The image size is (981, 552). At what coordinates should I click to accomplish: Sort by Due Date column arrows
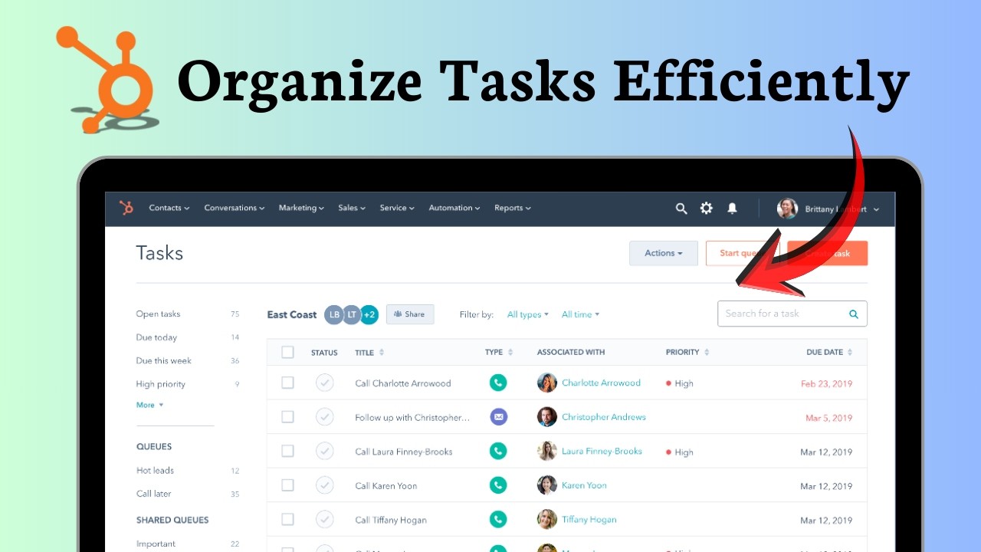(x=850, y=352)
